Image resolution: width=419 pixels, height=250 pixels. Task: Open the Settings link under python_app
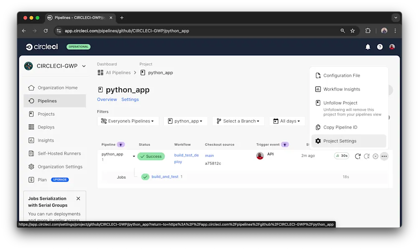point(130,99)
